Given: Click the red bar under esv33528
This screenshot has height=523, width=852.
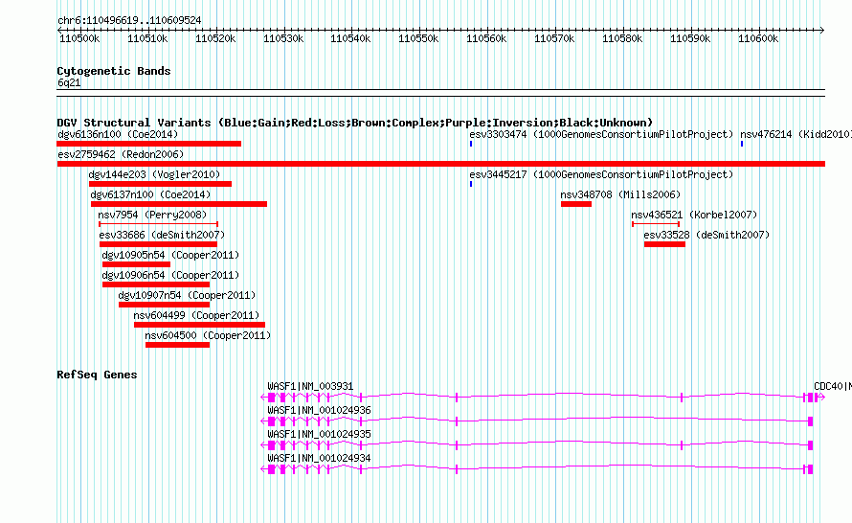Looking at the screenshot, I should tap(664, 244).
